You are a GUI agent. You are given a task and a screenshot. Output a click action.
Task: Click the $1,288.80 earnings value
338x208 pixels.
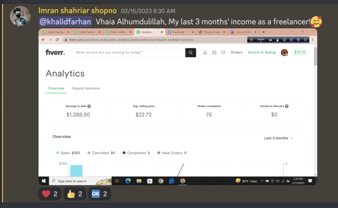click(x=78, y=114)
